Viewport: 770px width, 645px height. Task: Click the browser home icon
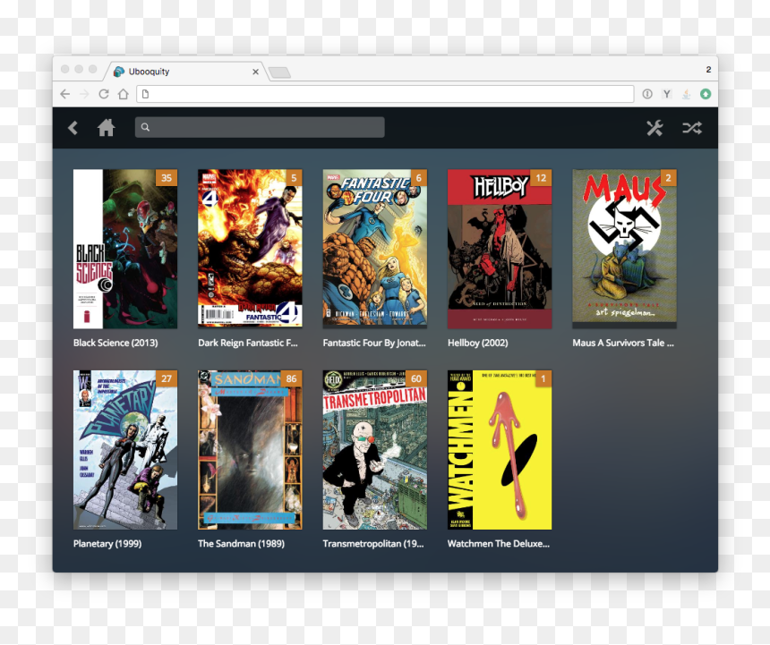124,94
